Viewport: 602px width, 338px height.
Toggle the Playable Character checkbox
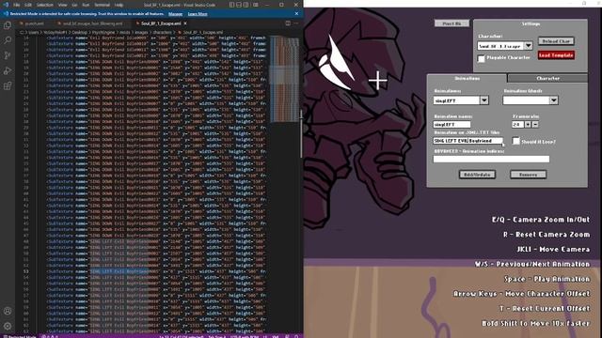coord(481,58)
